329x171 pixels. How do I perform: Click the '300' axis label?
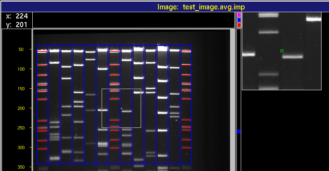click(21, 147)
